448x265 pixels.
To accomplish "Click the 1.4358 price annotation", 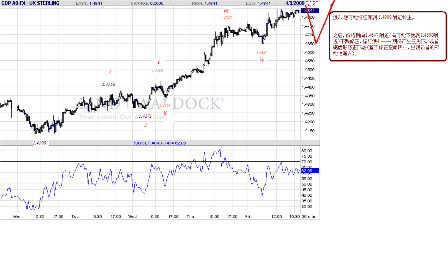I will (108, 84).
